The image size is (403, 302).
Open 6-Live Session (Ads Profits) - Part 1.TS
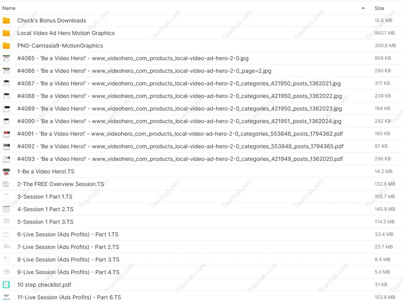[68, 234]
